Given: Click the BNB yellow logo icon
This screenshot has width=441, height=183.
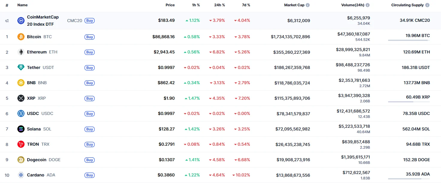Looking at the screenshot, I should coord(21,83).
